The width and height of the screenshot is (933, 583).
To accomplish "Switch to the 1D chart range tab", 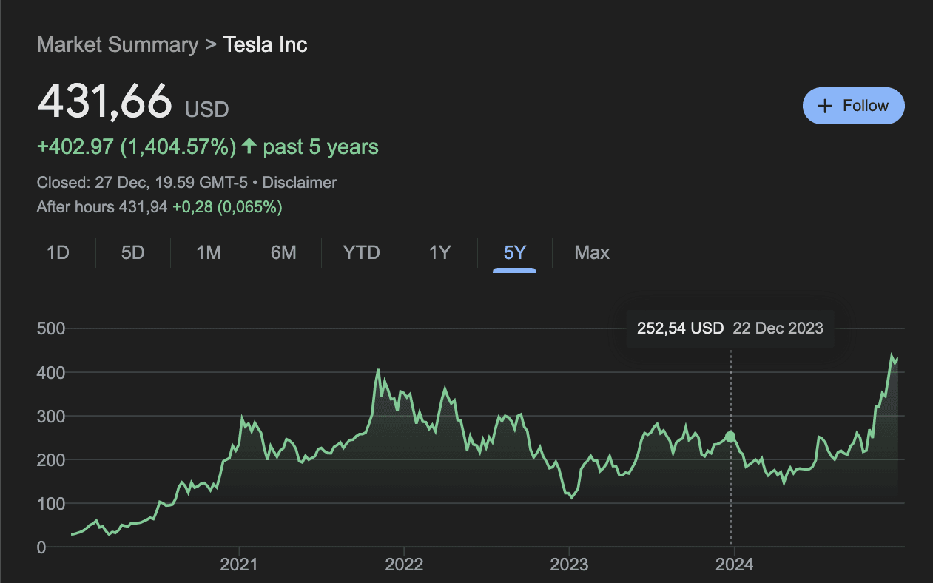I will [58, 252].
